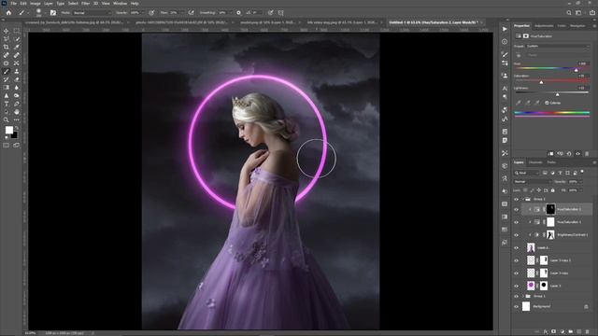Switch to the Channels tab
The width and height of the screenshot is (598, 336).
click(535, 162)
